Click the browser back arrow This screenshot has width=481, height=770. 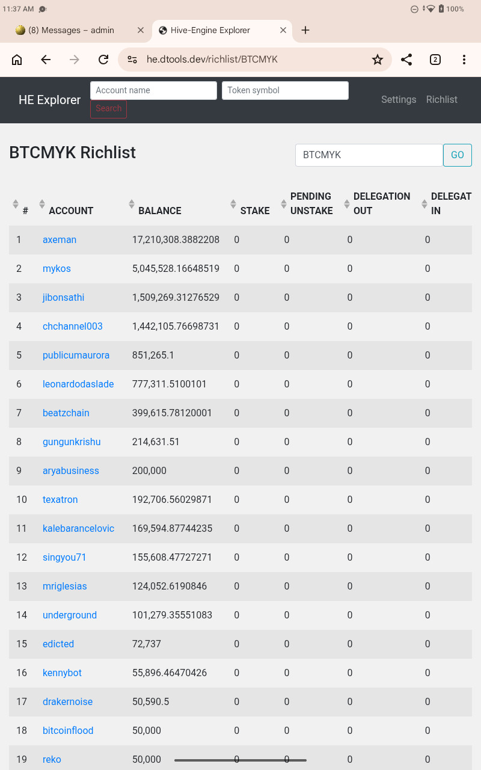click(x=46, y=60)
